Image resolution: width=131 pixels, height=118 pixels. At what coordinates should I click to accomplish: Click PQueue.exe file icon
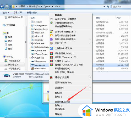pyautogui.click(x=32, y=50)
